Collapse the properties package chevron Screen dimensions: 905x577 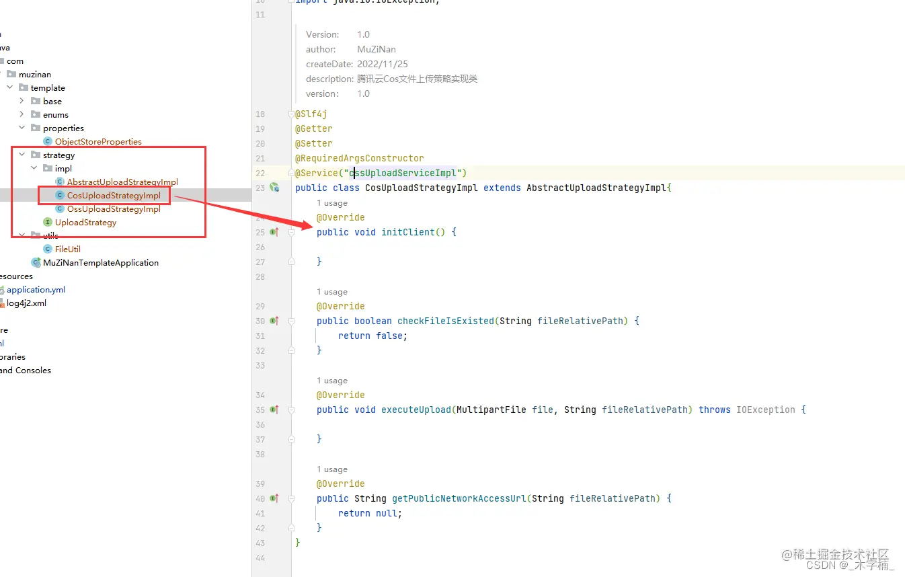click(22, 128)
